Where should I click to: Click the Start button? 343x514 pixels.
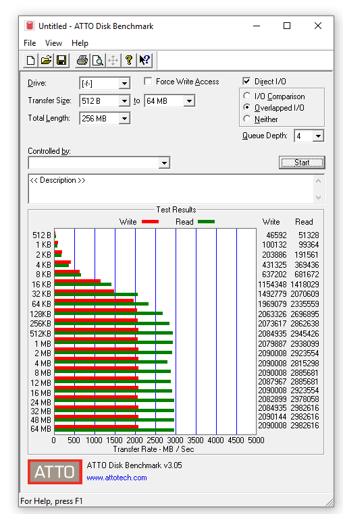(302, 163)
